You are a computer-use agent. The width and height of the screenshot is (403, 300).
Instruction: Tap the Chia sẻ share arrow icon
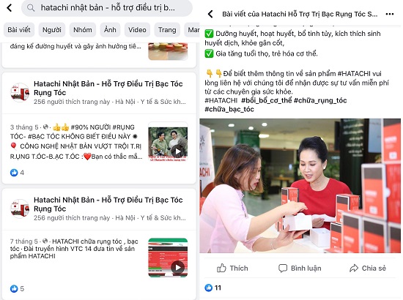click(x=354, y=269)
